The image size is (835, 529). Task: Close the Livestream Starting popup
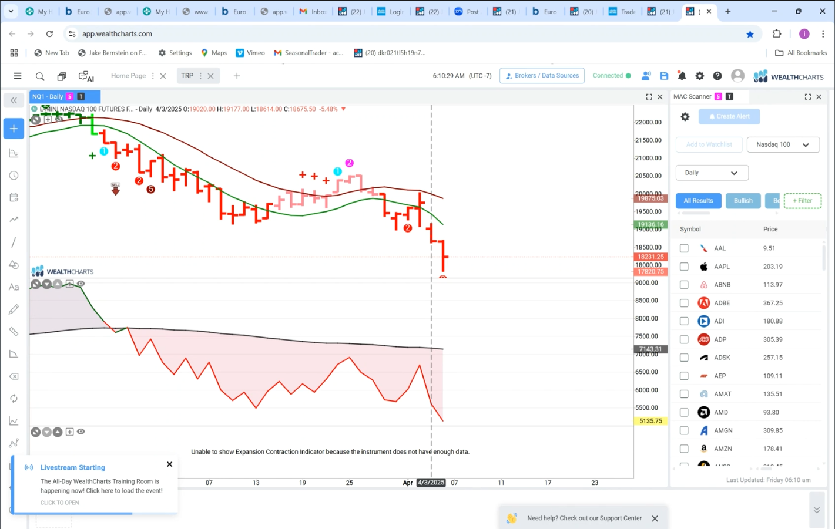[x=169, y=464]
